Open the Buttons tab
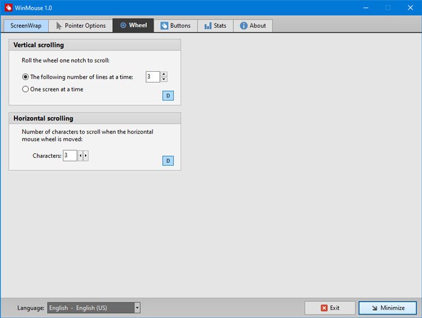Image resolution: width=422 pixels, height=318 pixels. point(175,26)
